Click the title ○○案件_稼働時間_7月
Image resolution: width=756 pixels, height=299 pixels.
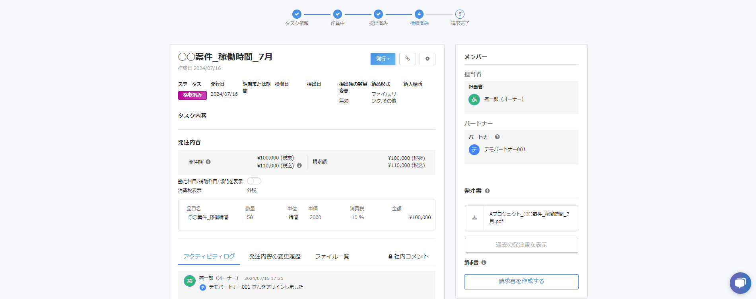[225, 57]
